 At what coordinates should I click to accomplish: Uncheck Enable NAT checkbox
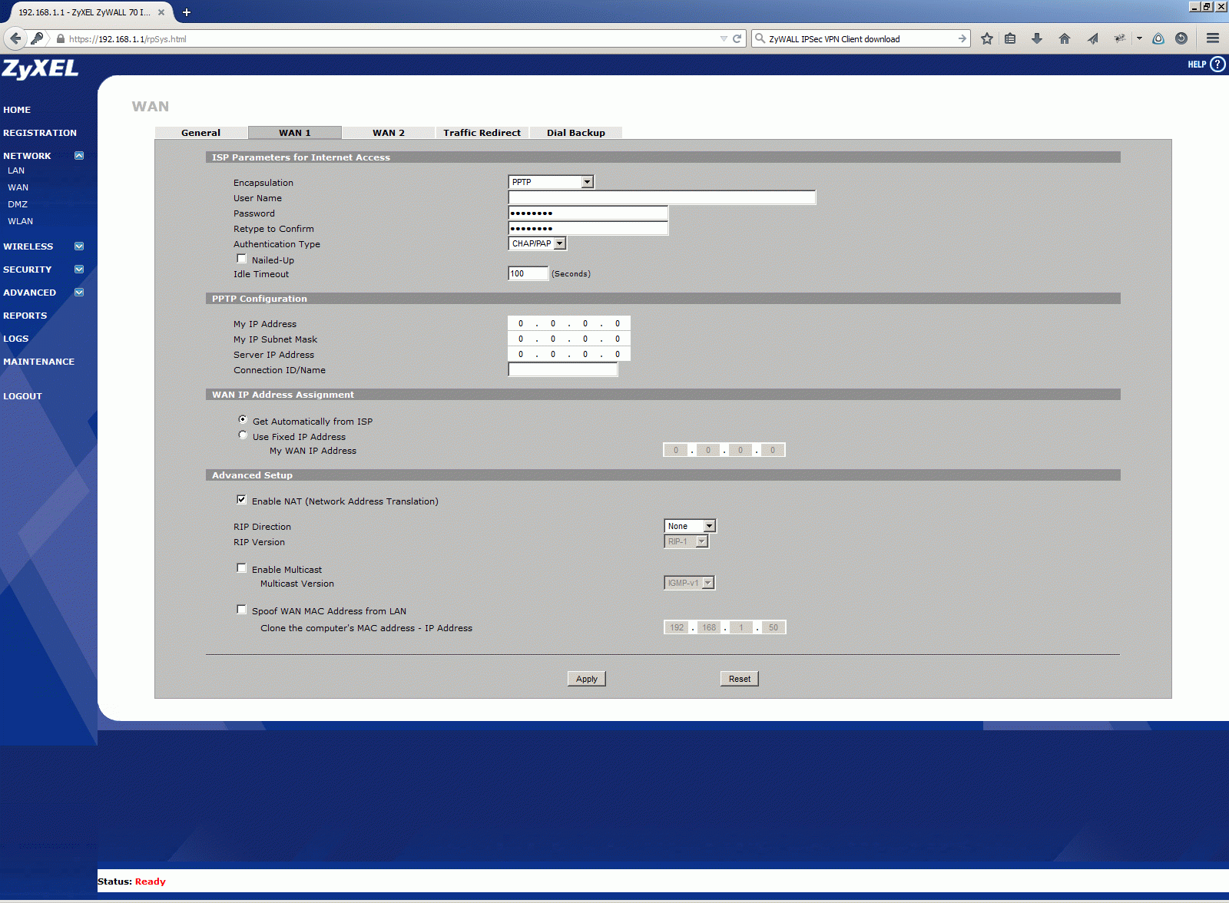click(241, 500)
